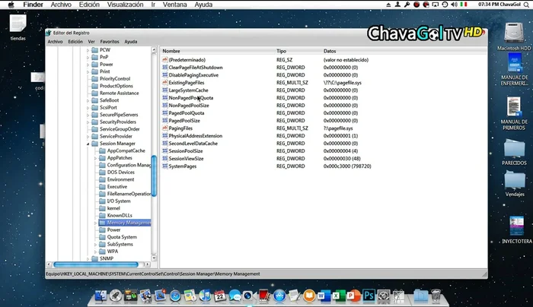Open the Ventana menu in Finder bar

click(x=174, y=5)
